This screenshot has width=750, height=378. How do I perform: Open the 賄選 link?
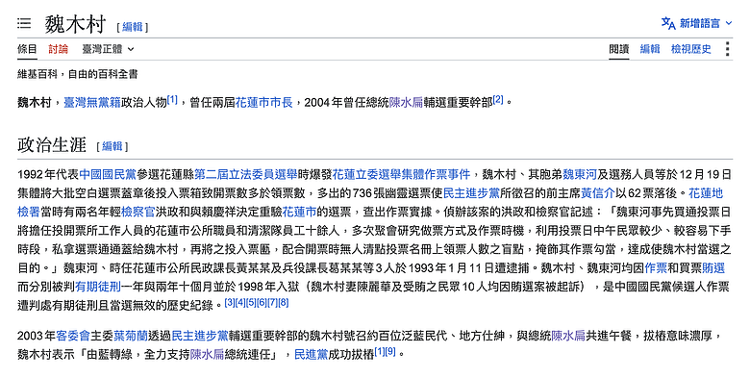(713, 268)
